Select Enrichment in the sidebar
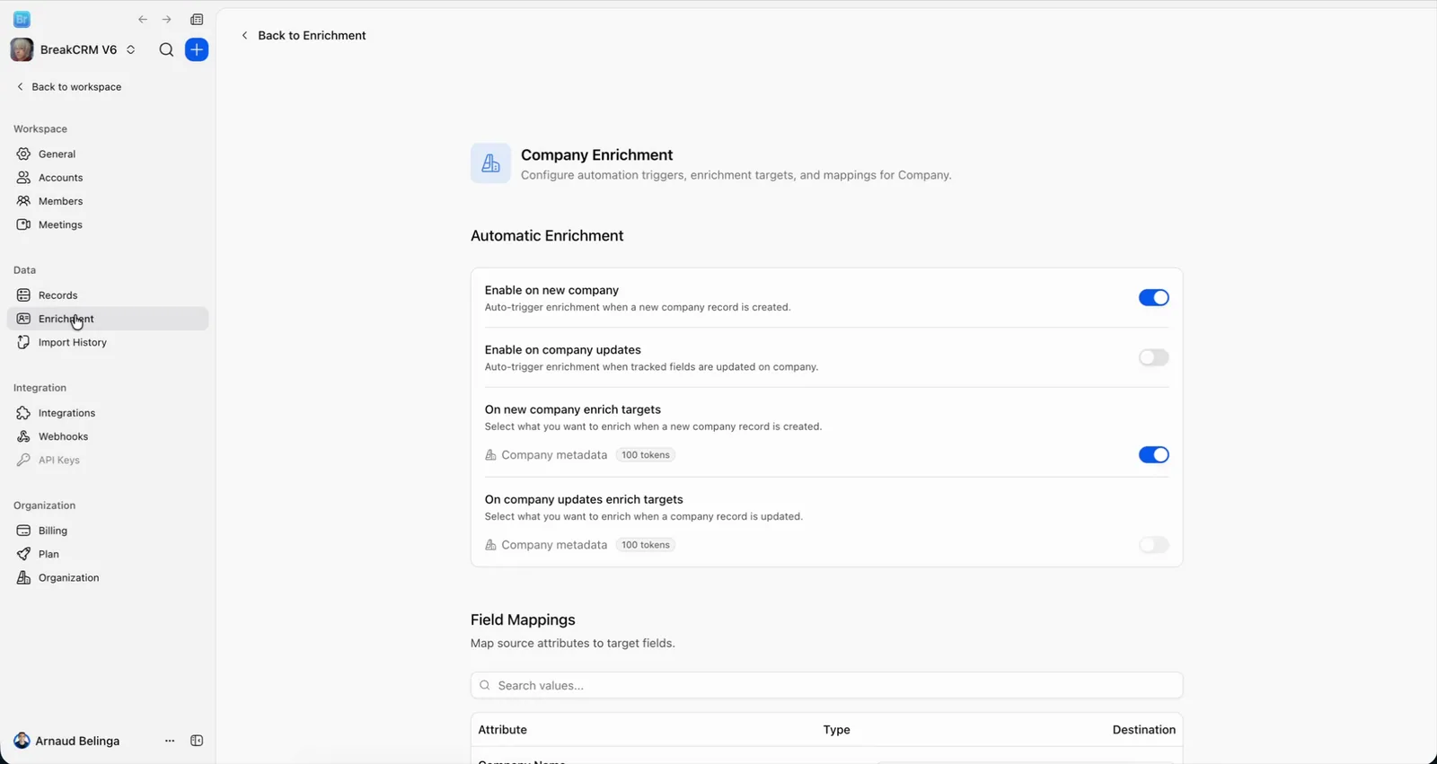Image resolution: width=1437 pixels, height=764 pixels. coord(108,319)
